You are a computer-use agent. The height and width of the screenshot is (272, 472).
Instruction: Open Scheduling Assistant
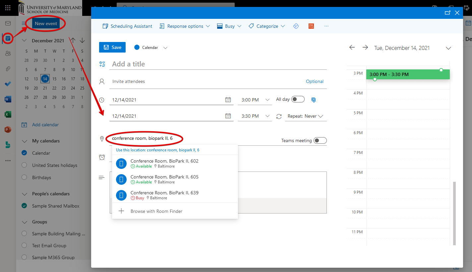[128, 26]
